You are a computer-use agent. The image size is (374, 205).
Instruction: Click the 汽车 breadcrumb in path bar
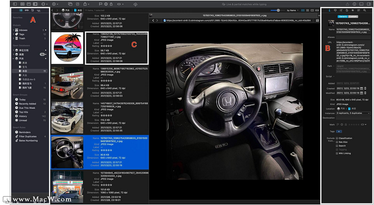(x=65, y=10)
